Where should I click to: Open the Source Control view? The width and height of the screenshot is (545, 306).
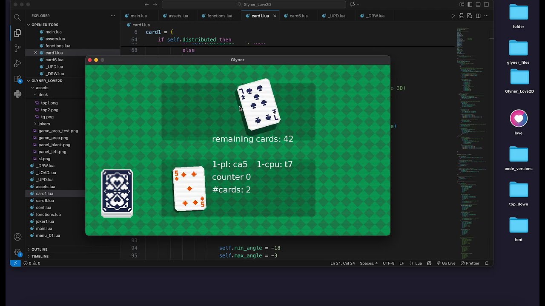pos(17,48)
